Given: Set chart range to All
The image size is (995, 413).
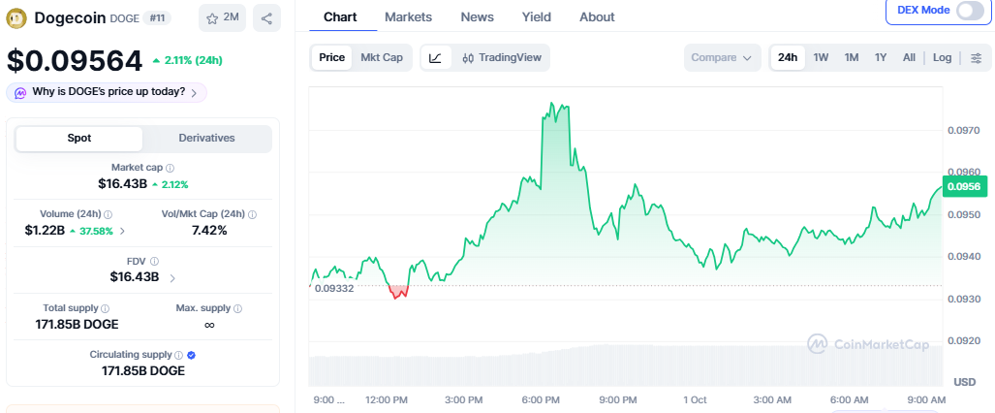Looking at the screenshot, I should tap(910, 58).
